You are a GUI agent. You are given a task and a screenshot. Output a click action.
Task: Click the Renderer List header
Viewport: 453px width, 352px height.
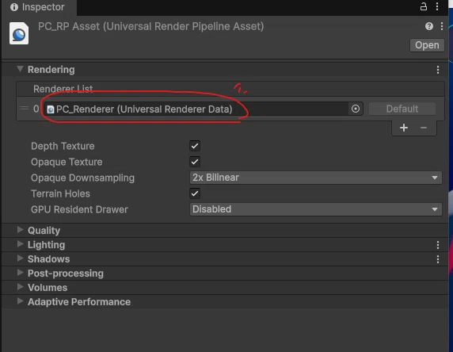click(x=230, y=89)
